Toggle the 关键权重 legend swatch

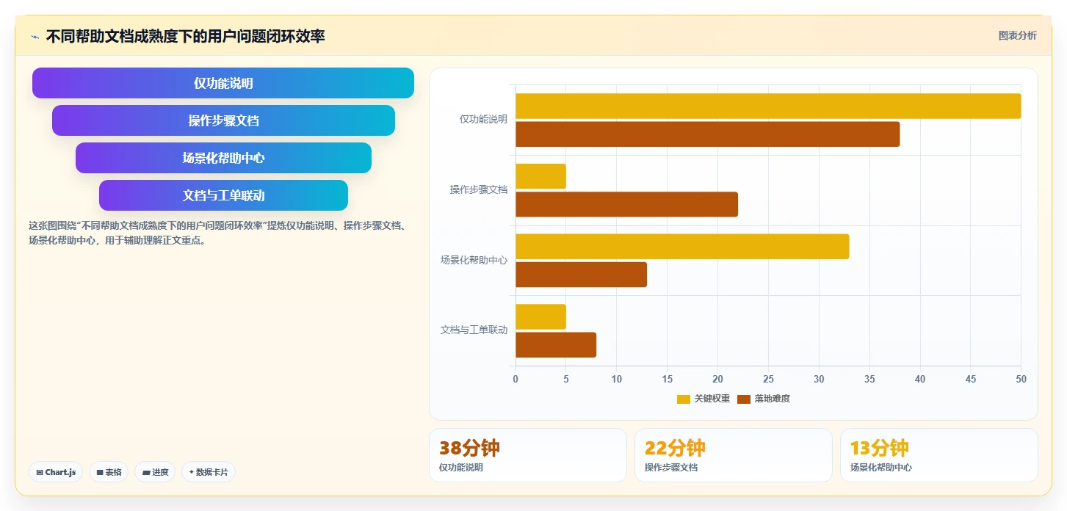click(684, 399)
